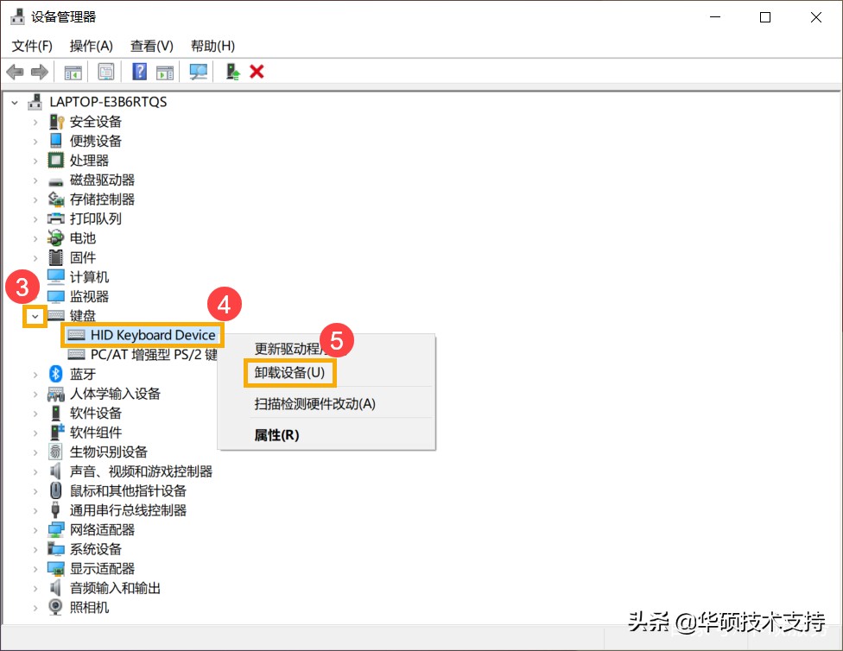Viewport: 843px width, 651px height.
Task: Click the Help question mark toolbar icon
Action: pos(139,72)
